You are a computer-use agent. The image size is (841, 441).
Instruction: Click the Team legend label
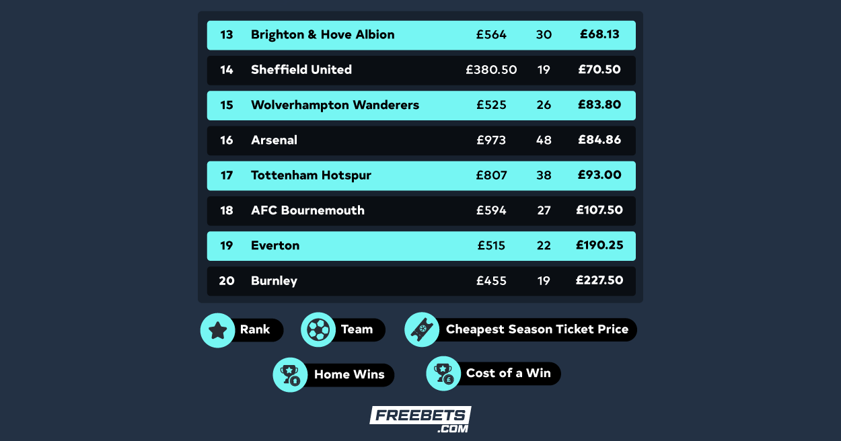[x=357, y=329]
